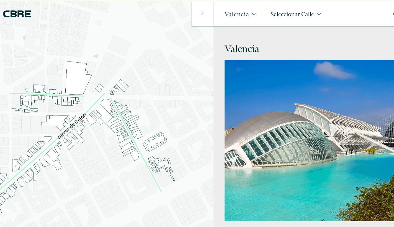Select the large white building plot on map
The height and width of the screenshot is (227, 394).
(x=78, y=78)
